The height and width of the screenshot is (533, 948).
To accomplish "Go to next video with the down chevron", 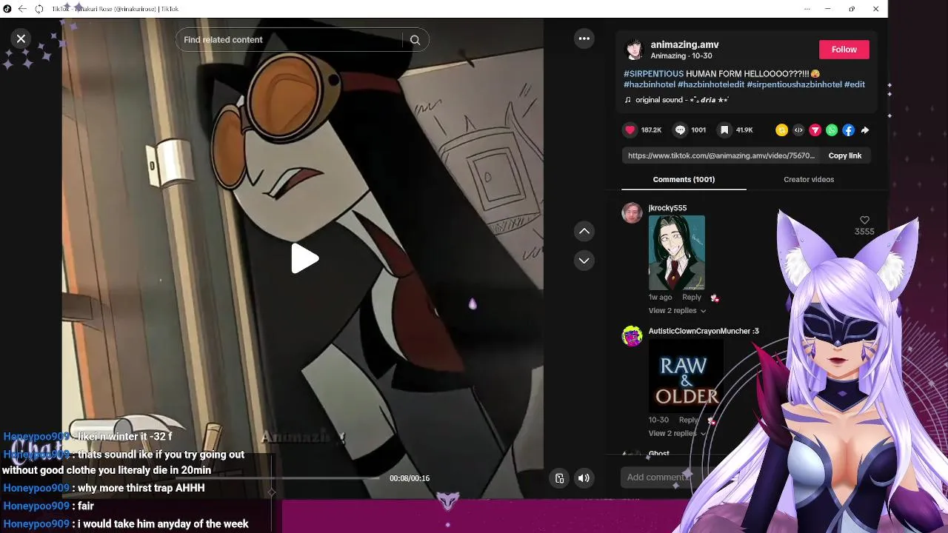I will pyautogui.click(x=584, y=261).
